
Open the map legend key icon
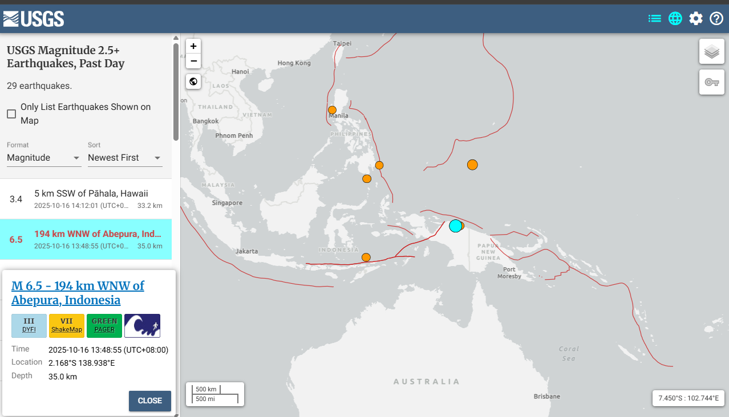(711, 81)
